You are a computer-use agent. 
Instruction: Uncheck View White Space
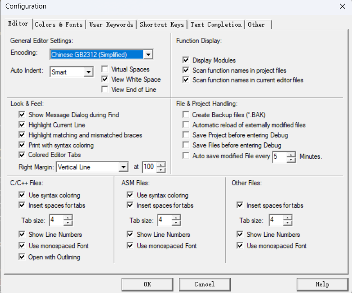point(105,79)
